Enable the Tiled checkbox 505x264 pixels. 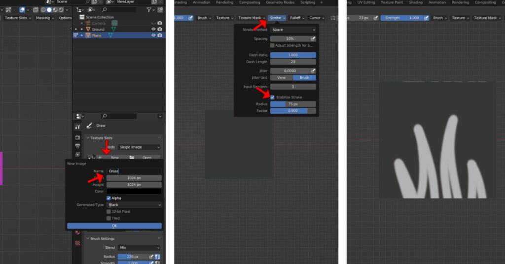click(x=108, y=218)
